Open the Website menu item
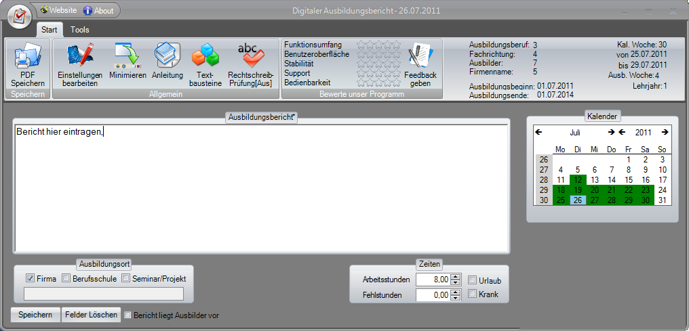The image size is (689, 331). click(x=58, y=10)
